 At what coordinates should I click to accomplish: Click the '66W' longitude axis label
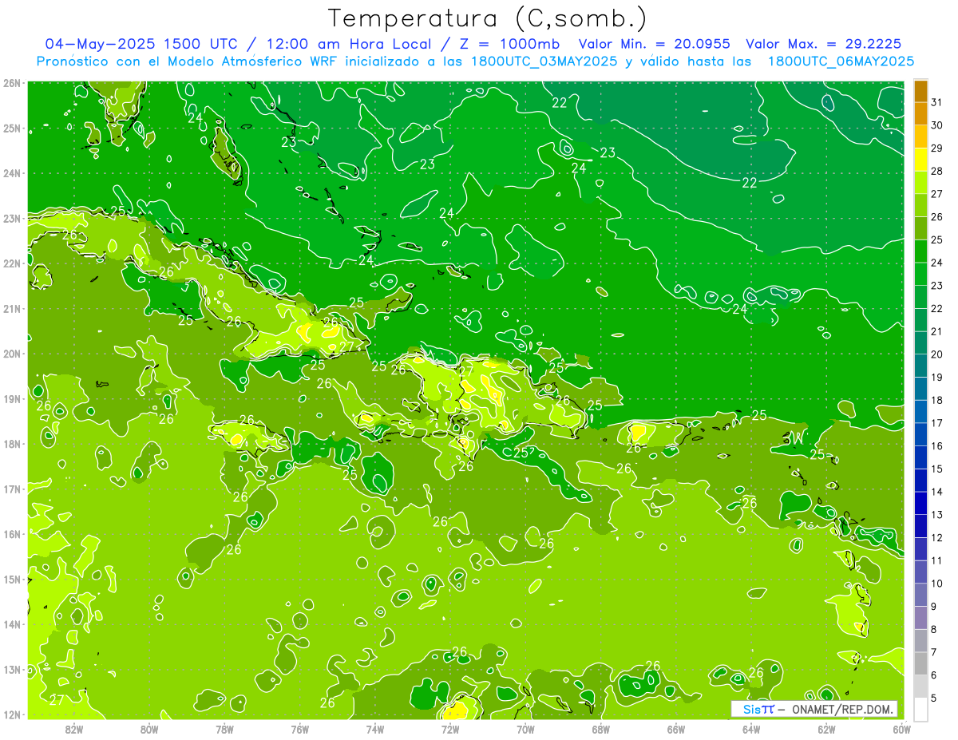pyautogui.click(x=675, y=728)
